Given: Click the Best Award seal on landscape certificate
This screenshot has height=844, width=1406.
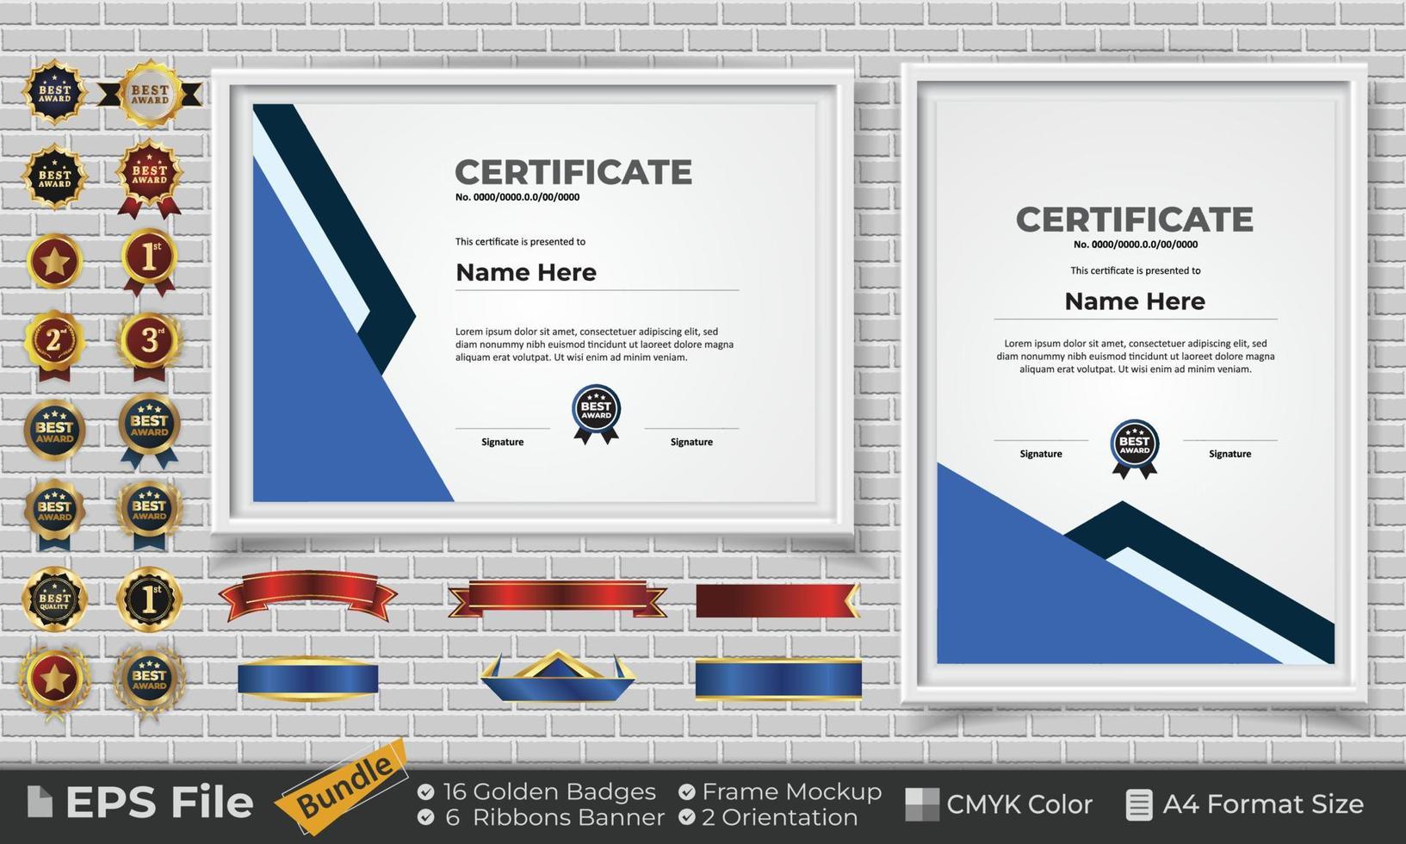Looking at the screenshot, I should (596, 414).
